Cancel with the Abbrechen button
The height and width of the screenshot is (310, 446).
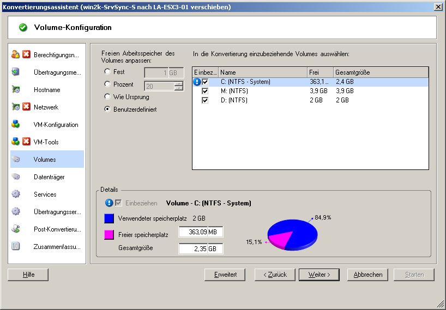pos(367,275)
